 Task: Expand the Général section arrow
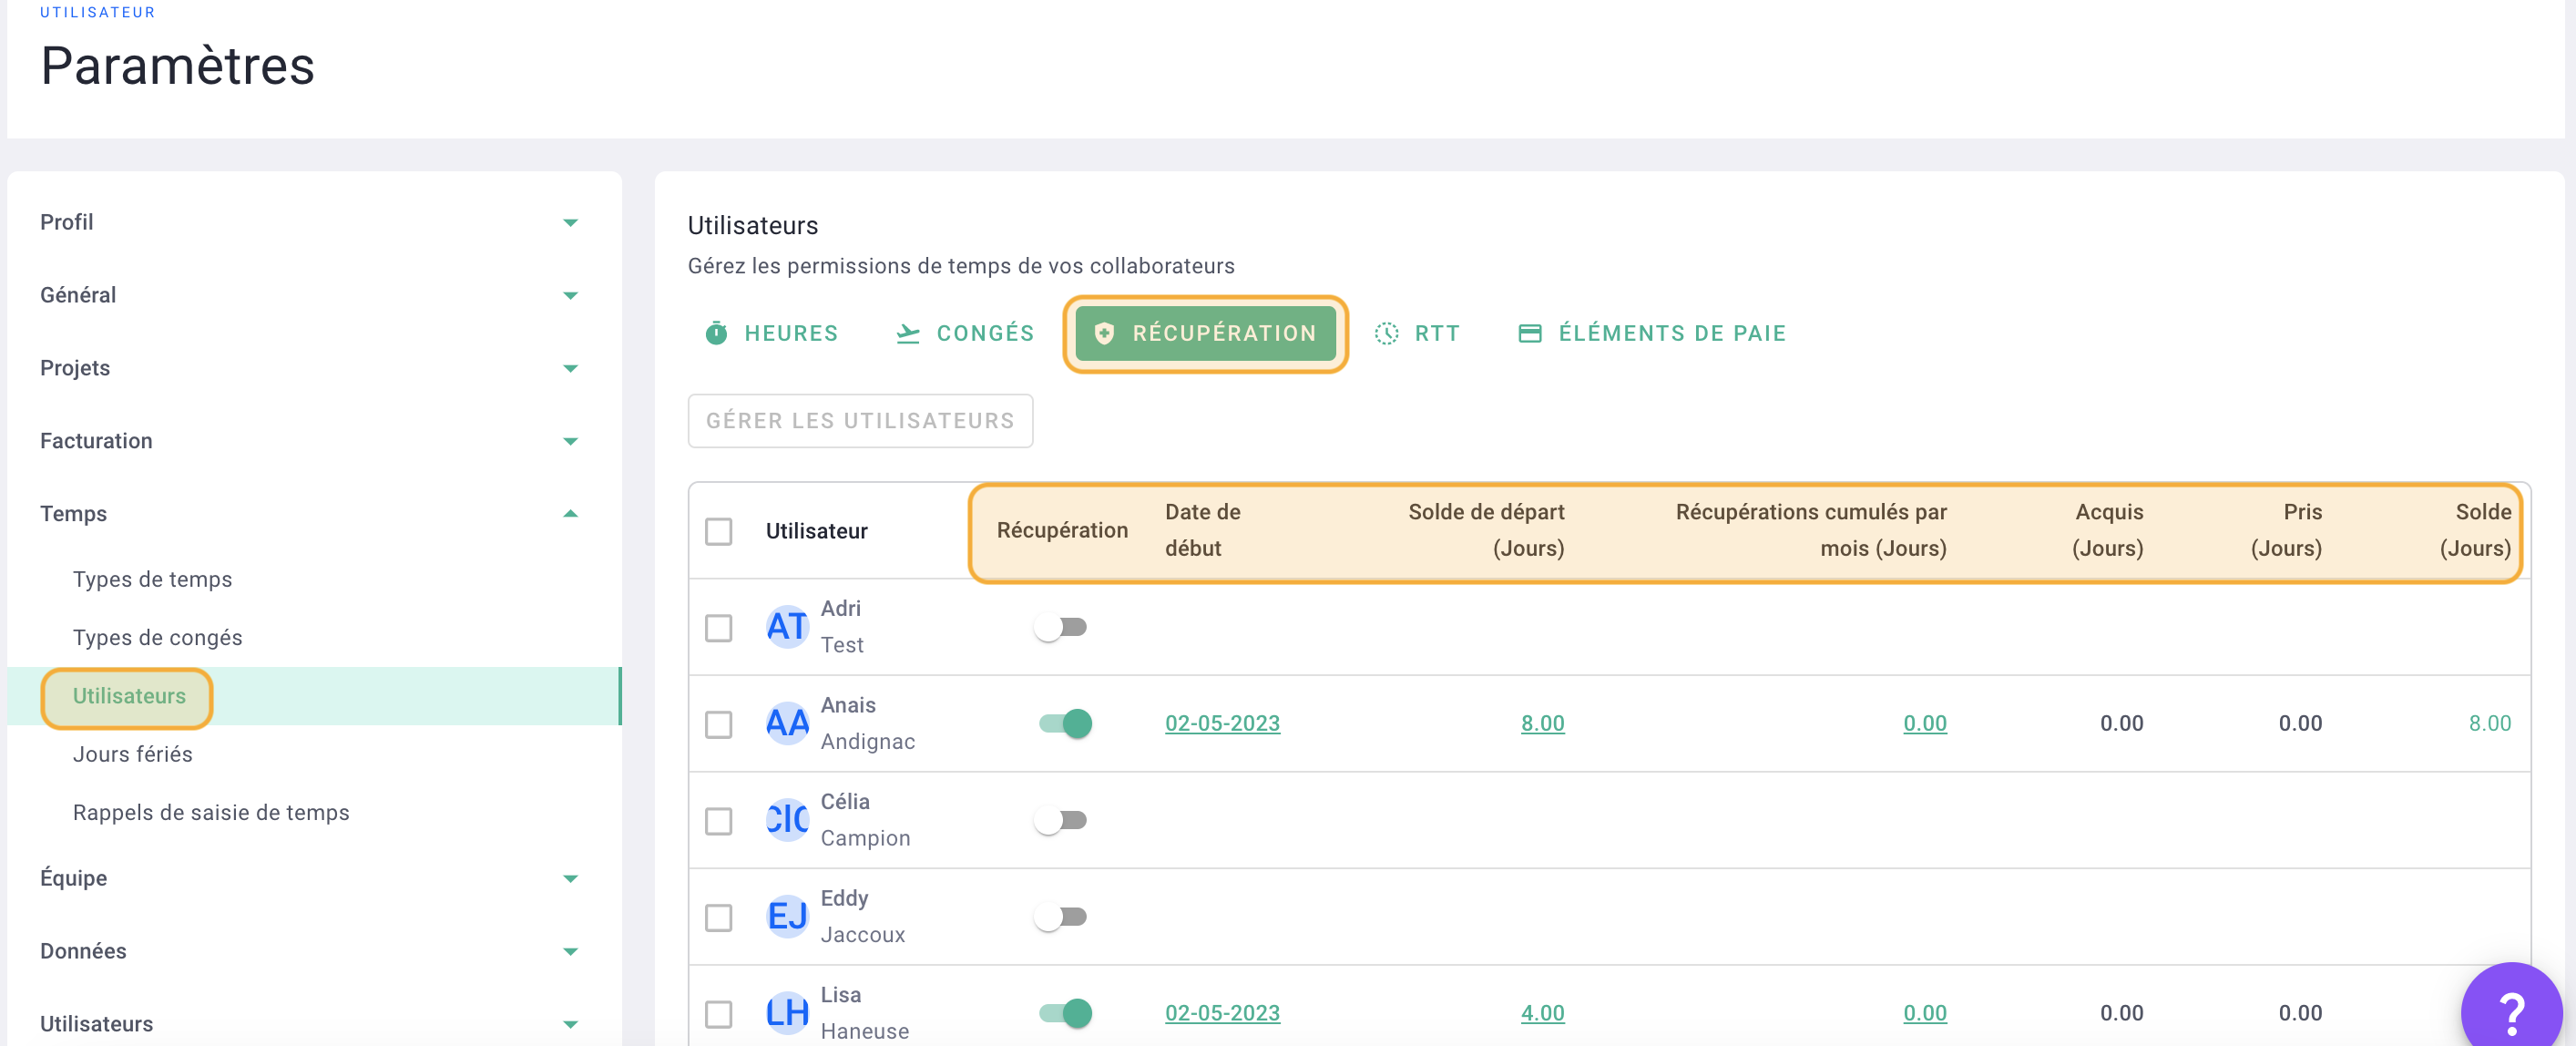click(570, 295)
